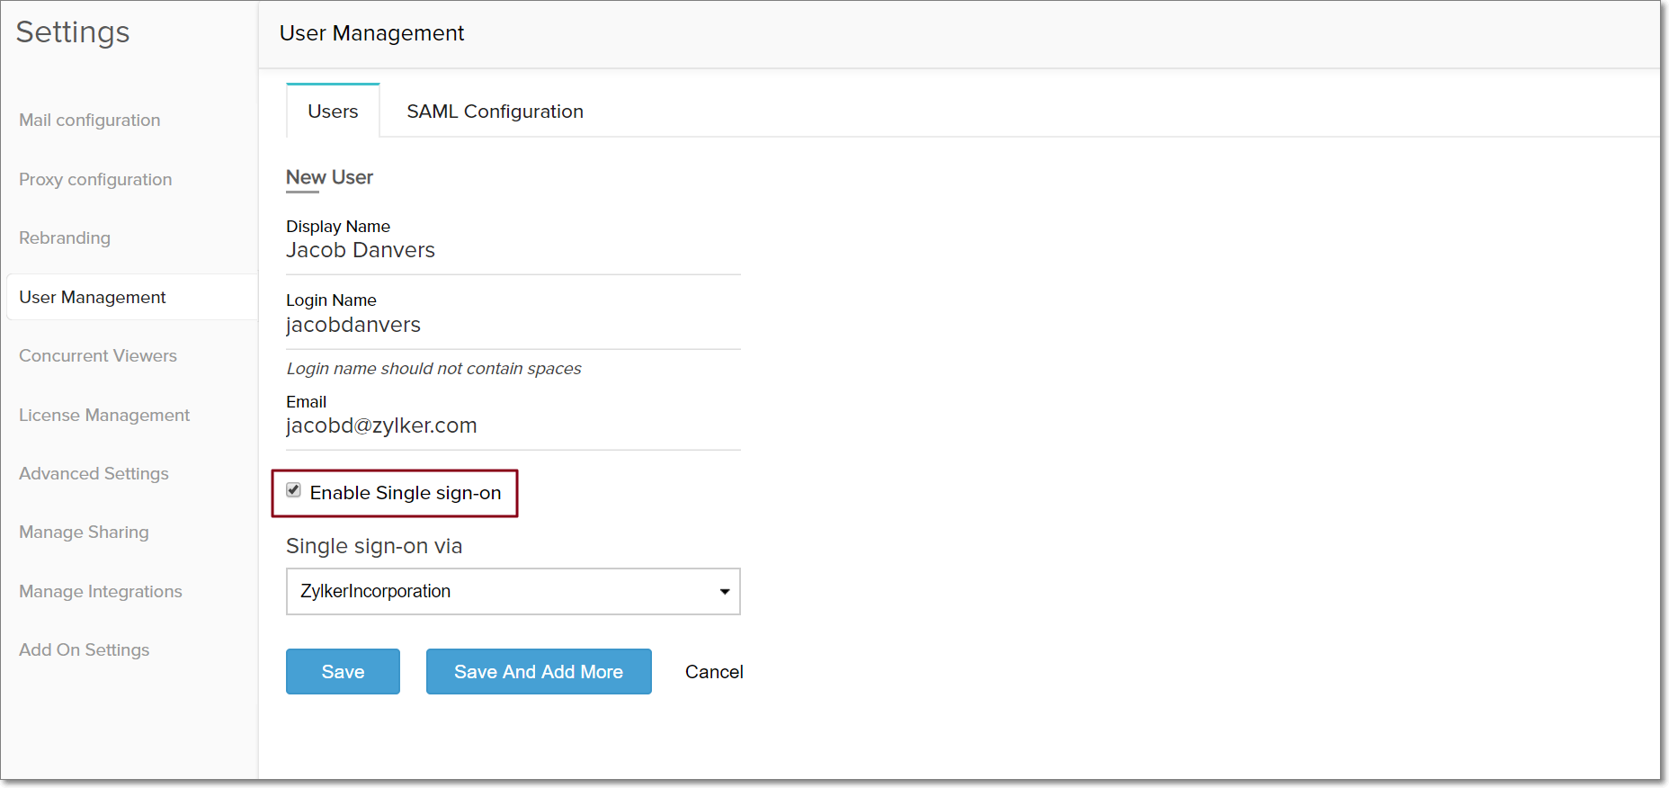Open Concurrent Viewers settings

coord(98,356)
